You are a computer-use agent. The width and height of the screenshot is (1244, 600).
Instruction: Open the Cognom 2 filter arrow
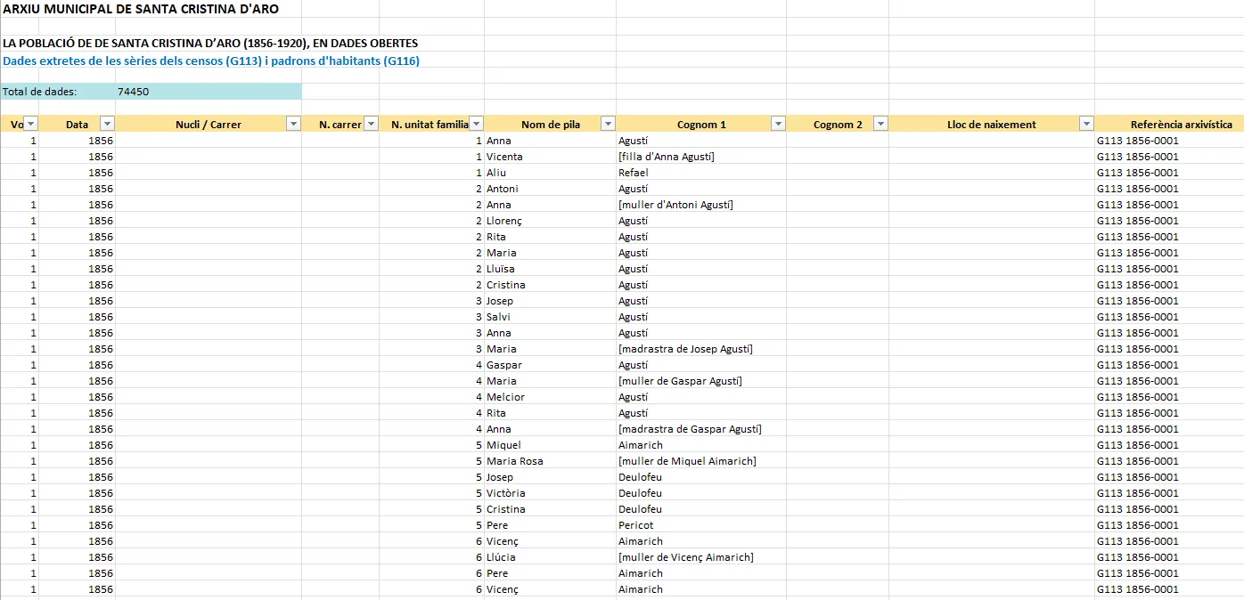click(880, 125)
